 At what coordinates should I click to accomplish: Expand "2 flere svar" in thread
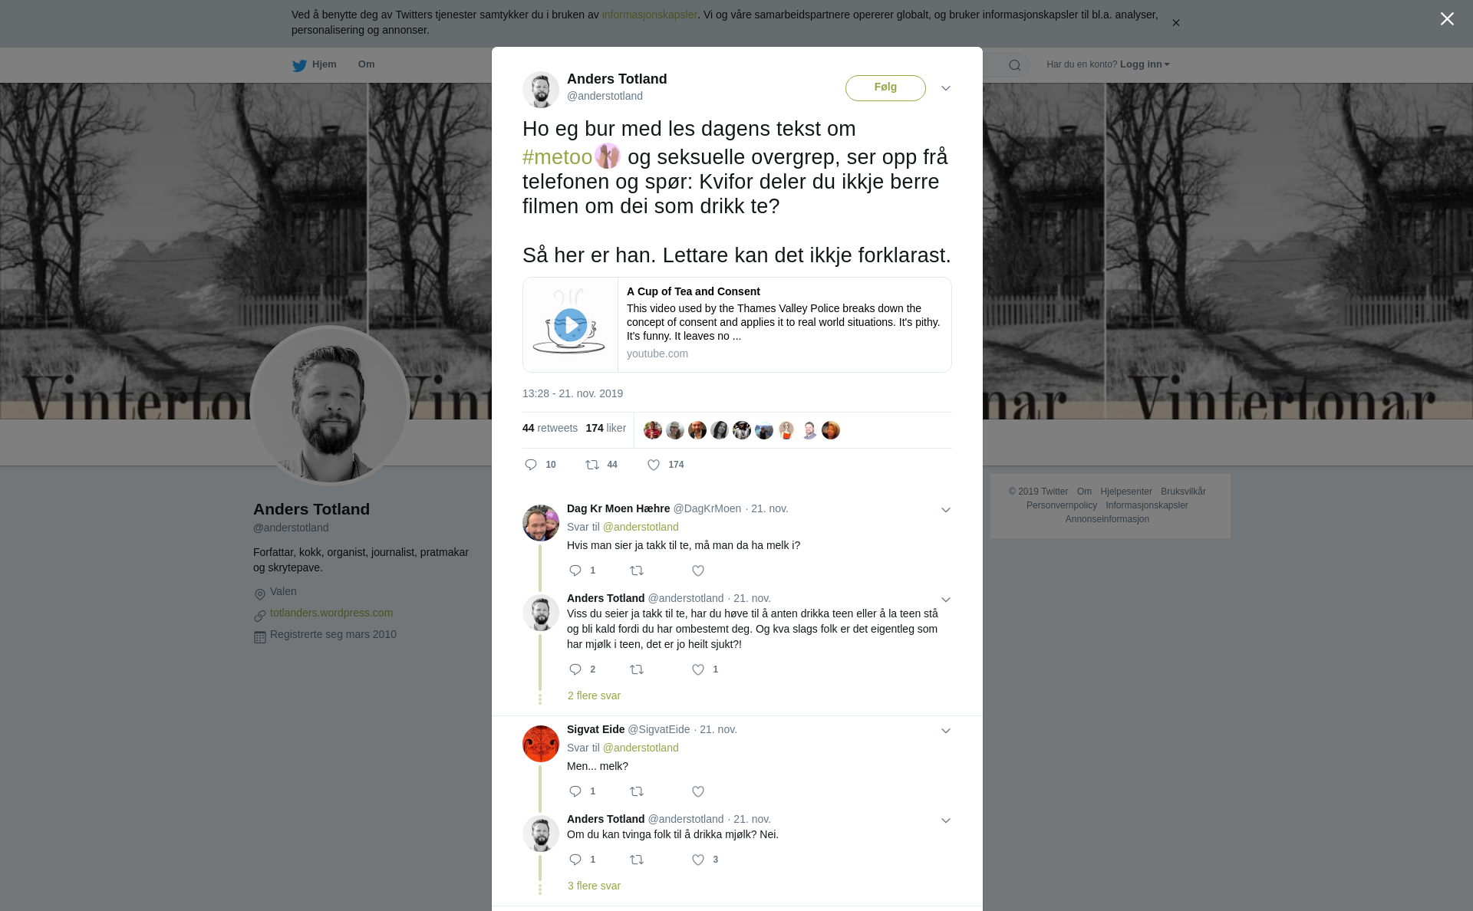pos(594,696)
